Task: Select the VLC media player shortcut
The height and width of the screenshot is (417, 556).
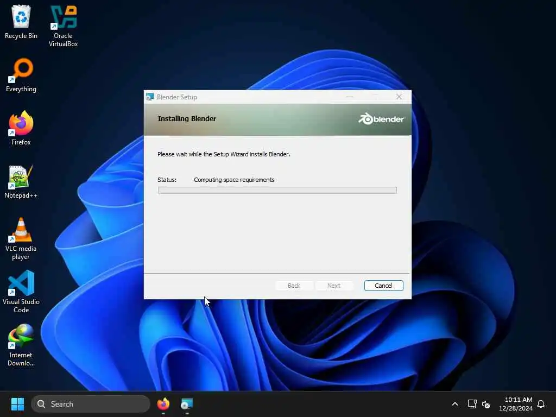Action: point(21,239)
